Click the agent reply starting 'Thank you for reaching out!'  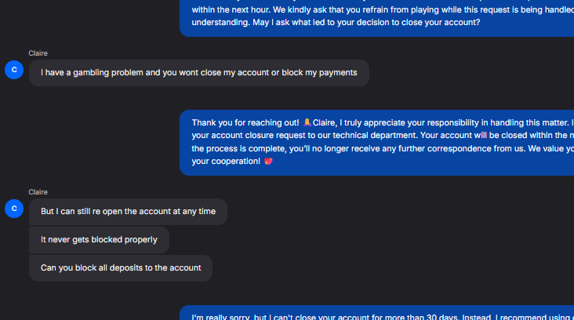(x=376, y=143)
